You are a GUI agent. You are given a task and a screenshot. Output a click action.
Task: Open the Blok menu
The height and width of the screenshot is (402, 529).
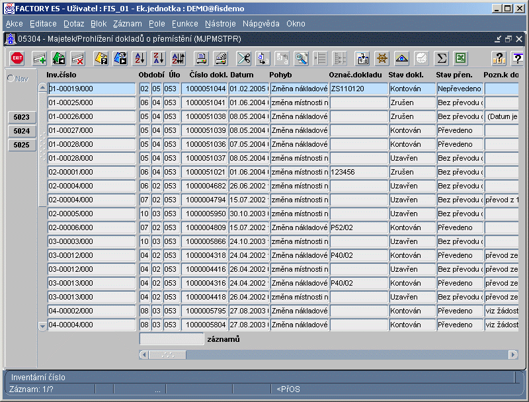pos(99,24)
